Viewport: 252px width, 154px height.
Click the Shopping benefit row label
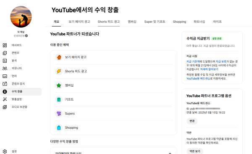[x=71, y=127]
